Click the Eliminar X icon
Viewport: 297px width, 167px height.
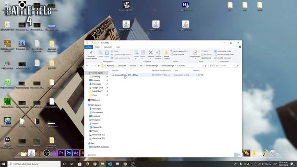pyautogui.click(x=151, y=52)
